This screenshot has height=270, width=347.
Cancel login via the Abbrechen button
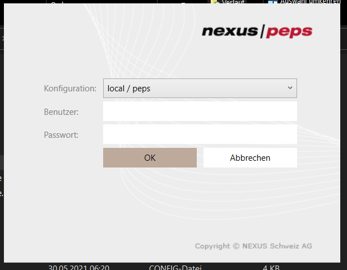(x=250, y=157)
